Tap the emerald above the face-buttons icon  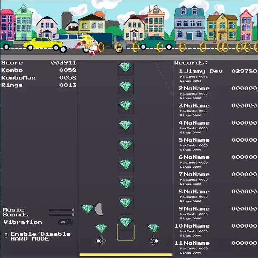[153, 228]
